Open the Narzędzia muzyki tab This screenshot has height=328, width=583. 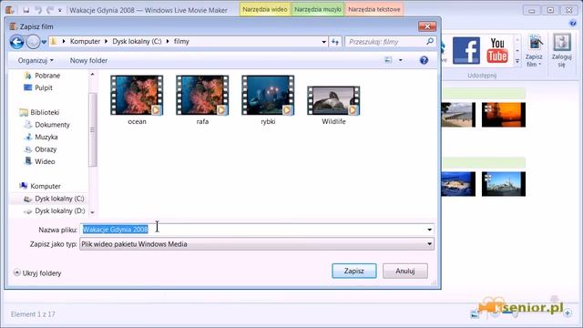point(318,9)
